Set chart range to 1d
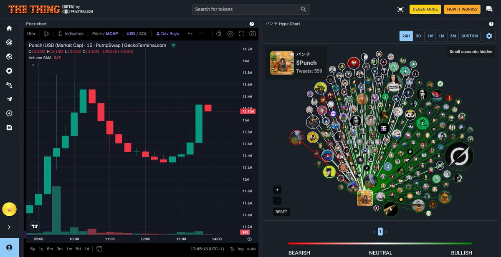 point(87,249)
